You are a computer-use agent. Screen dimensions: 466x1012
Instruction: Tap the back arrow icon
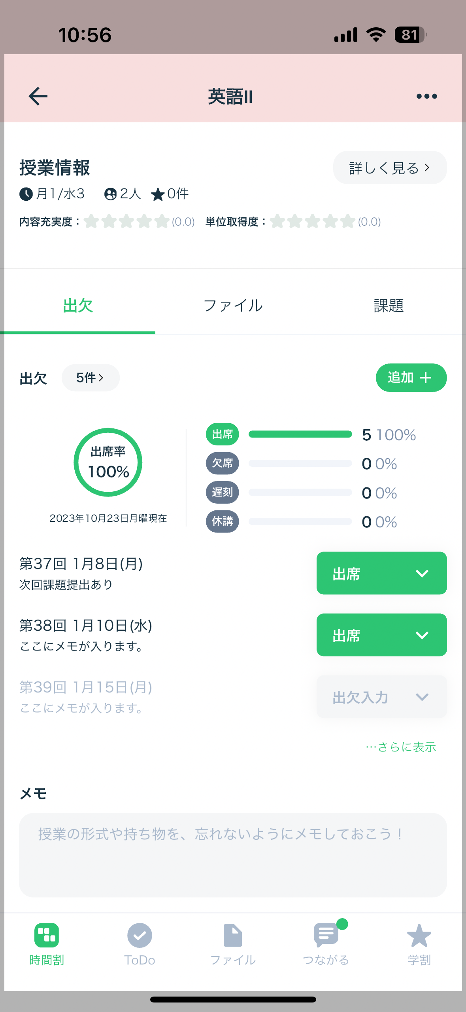coord(38,96)
